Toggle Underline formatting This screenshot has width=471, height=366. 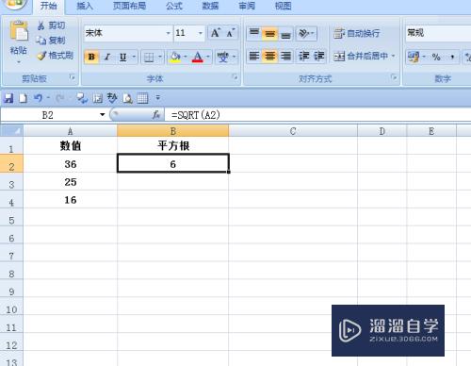122,58
